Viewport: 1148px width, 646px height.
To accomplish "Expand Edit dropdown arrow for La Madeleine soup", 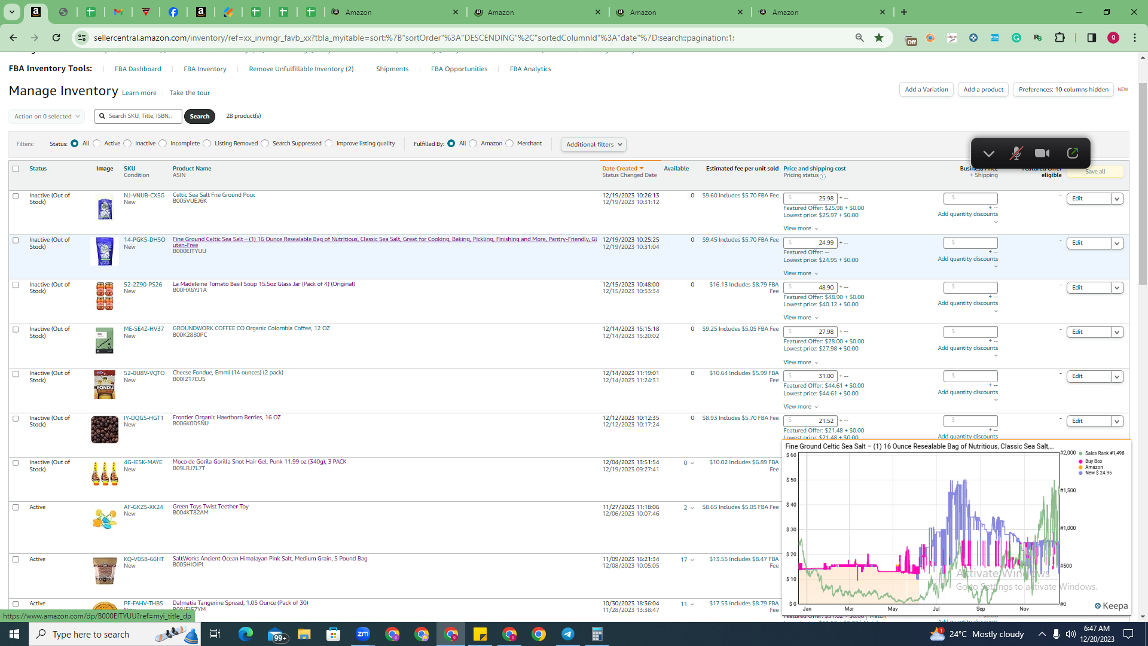I will (x=1118, y=288).
